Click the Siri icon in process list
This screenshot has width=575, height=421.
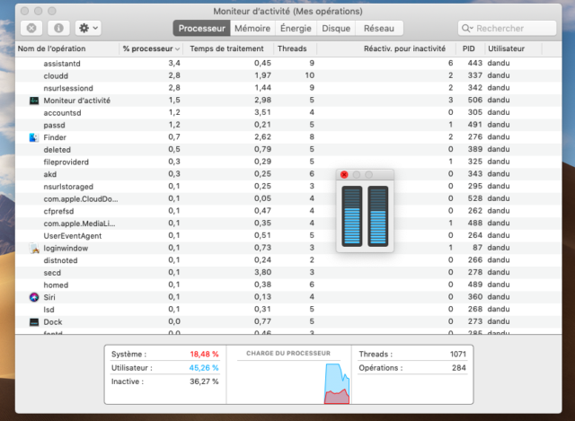coord(34,297)
